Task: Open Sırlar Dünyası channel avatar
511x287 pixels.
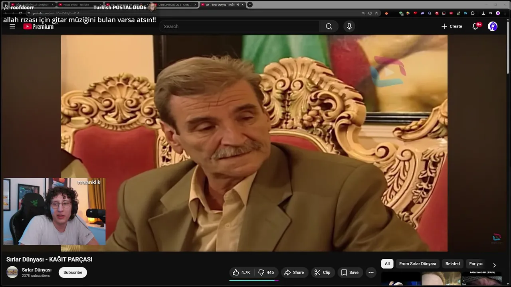Action: tap(12, 272)
